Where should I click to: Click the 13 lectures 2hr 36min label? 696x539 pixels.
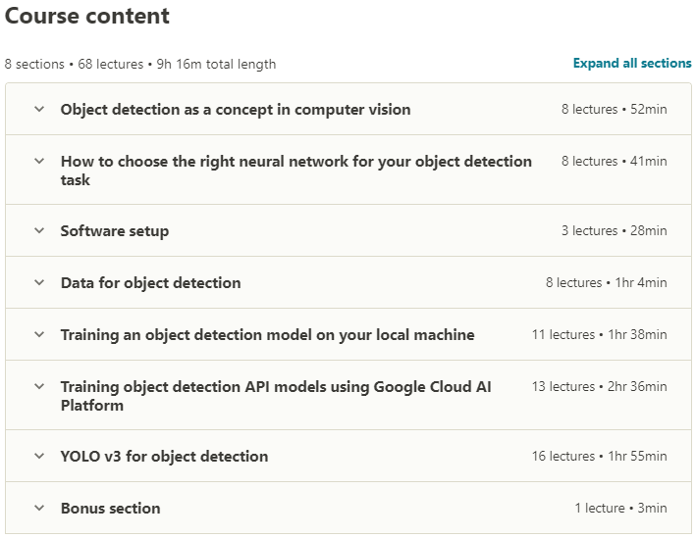(600, 387)
